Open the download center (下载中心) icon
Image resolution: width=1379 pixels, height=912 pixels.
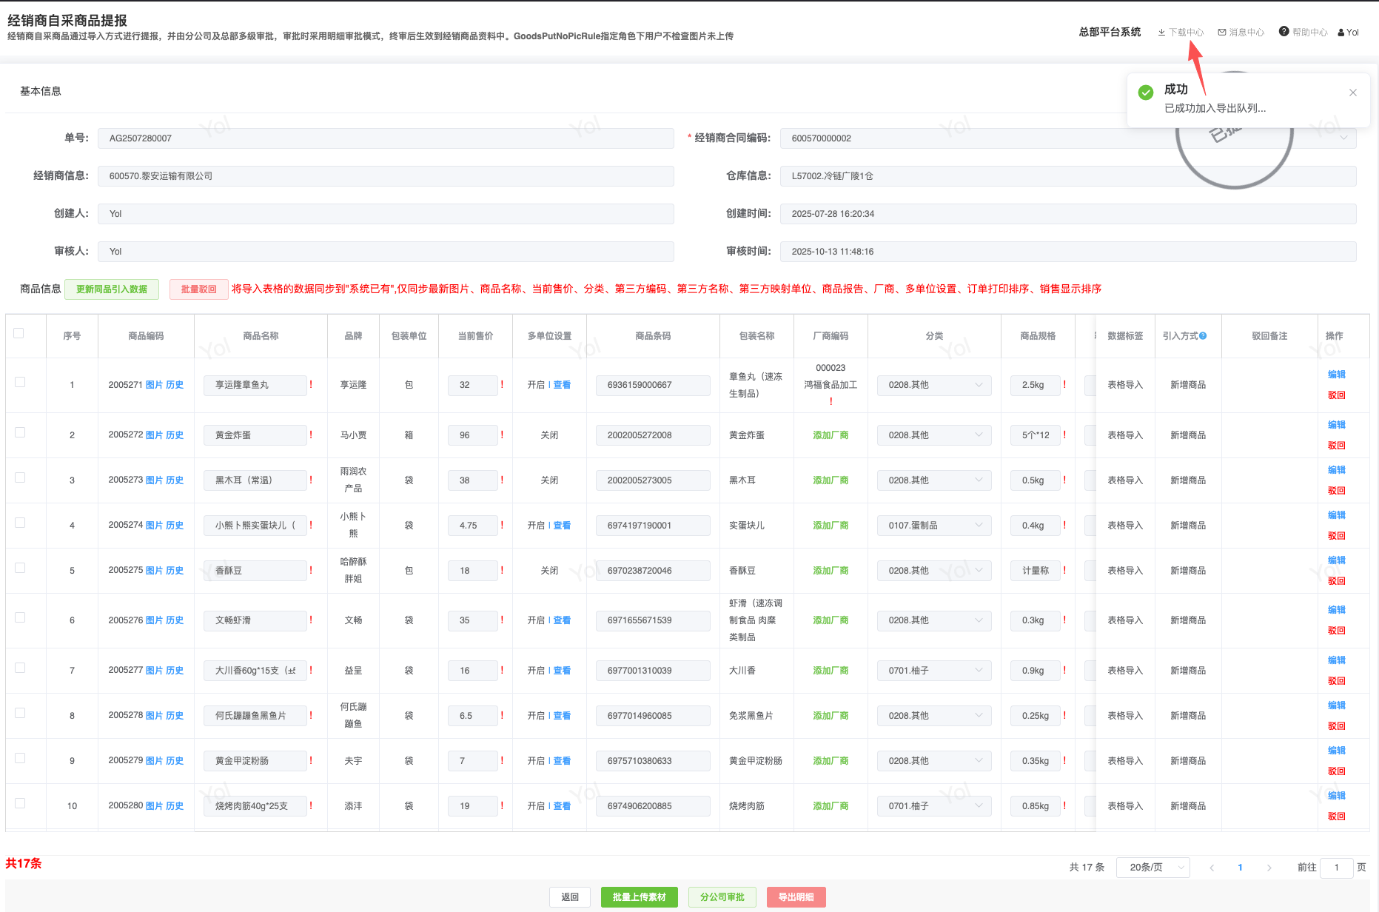click(1161, 33)
